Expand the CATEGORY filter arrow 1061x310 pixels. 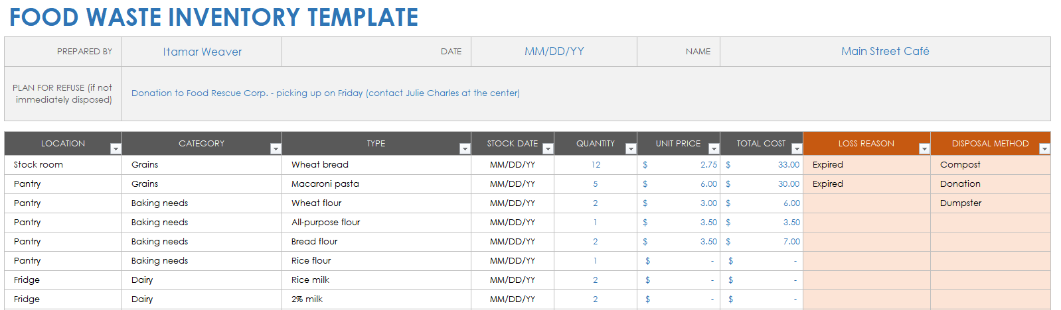(x=276, y=149)
